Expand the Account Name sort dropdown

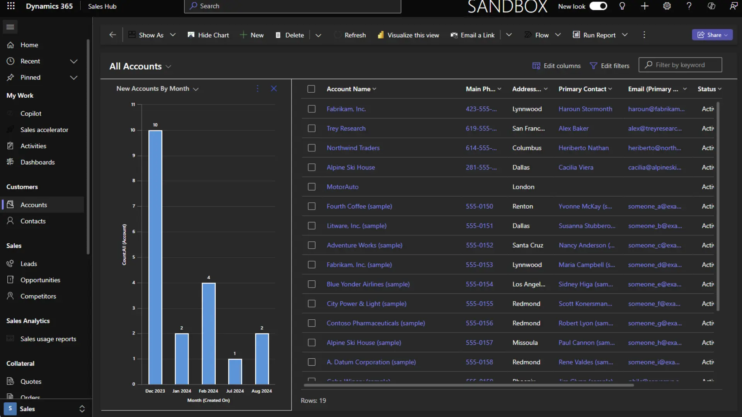click(374, 88)
